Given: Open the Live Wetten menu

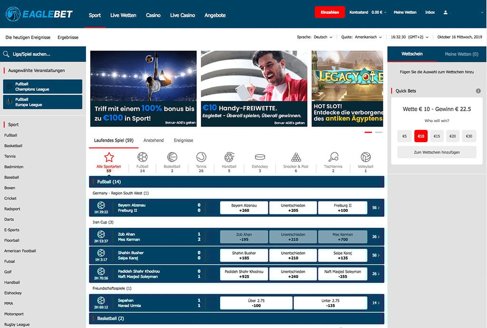Looking at the screenshot, I should (x=123, y=15).
